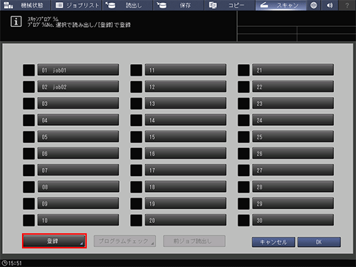Click the 前ジョブ読出し button
Image resolution: width=356 pixels, height=267 pixels.
pos(194,241)
